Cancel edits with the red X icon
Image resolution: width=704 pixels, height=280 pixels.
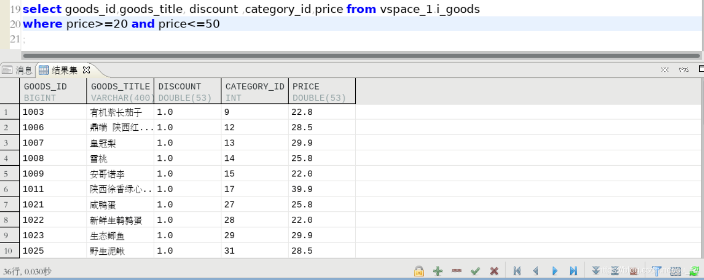494,271
